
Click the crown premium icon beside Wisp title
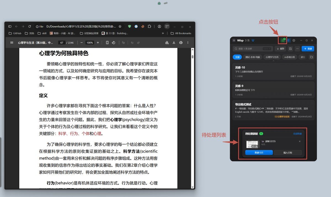tap(253, 40)
